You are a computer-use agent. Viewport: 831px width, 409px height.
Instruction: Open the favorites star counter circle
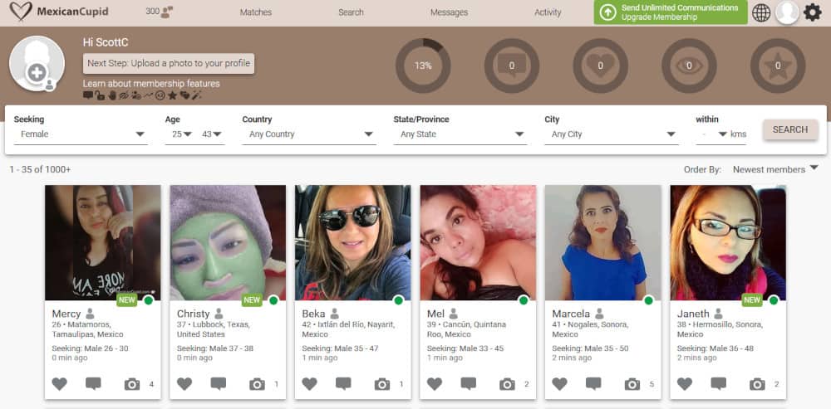tap(778, 66)
